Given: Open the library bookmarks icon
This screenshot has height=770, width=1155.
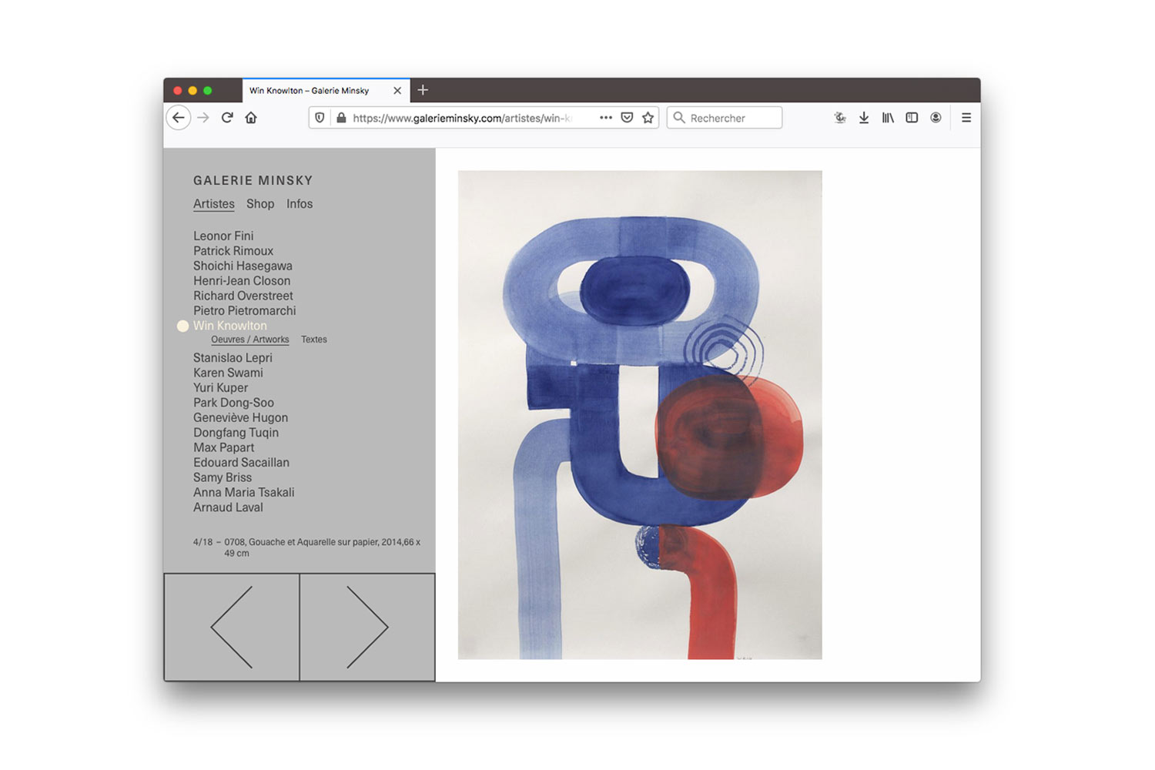Looking at the screenshot, I should coord(888,118).
